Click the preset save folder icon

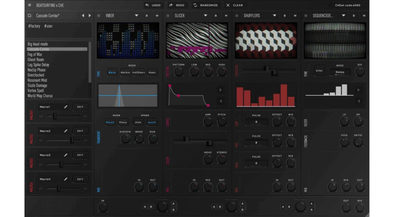pos(29,15)
